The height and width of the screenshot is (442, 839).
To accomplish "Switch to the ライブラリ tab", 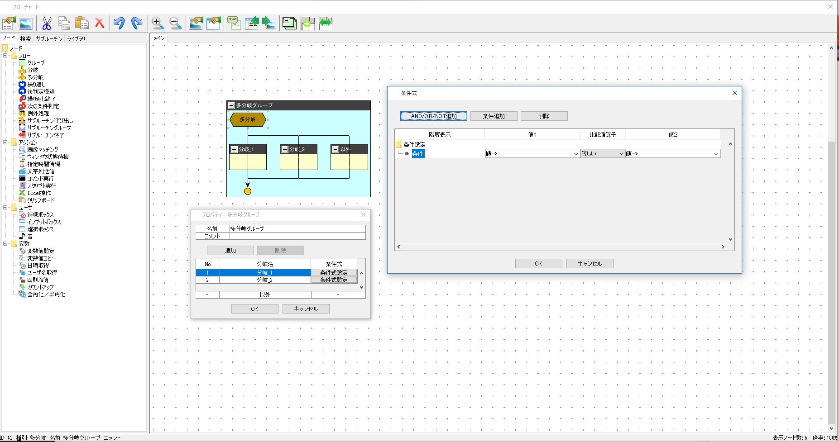I will (76, 39).
